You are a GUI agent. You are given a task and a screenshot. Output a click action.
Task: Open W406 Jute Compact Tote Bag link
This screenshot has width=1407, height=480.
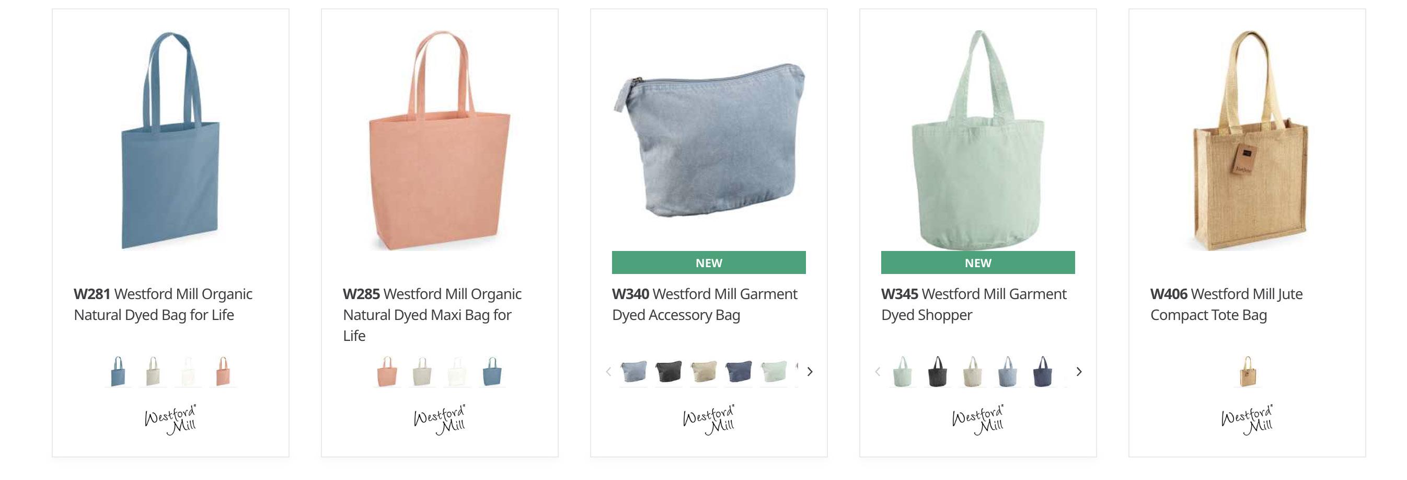(x=1226, y=304)
